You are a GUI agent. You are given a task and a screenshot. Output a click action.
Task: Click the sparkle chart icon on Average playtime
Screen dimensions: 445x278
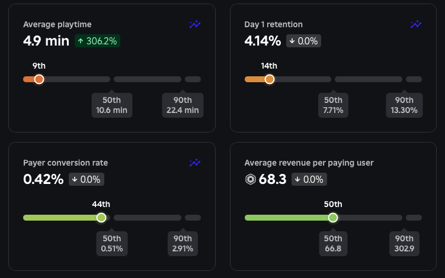[x=195, y=24]
